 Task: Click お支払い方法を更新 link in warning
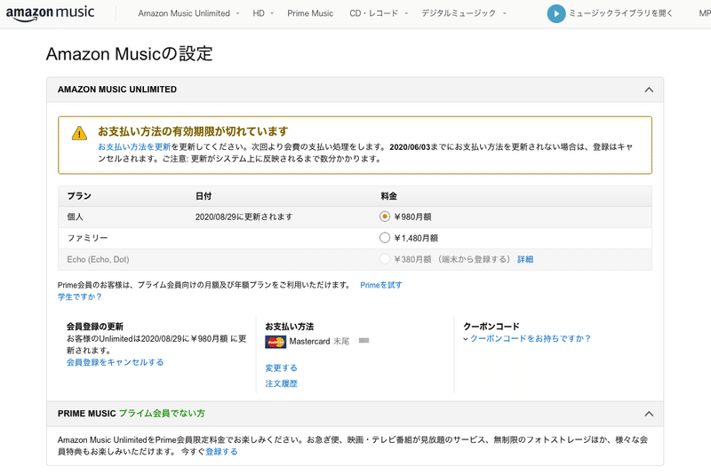(134, 146)
